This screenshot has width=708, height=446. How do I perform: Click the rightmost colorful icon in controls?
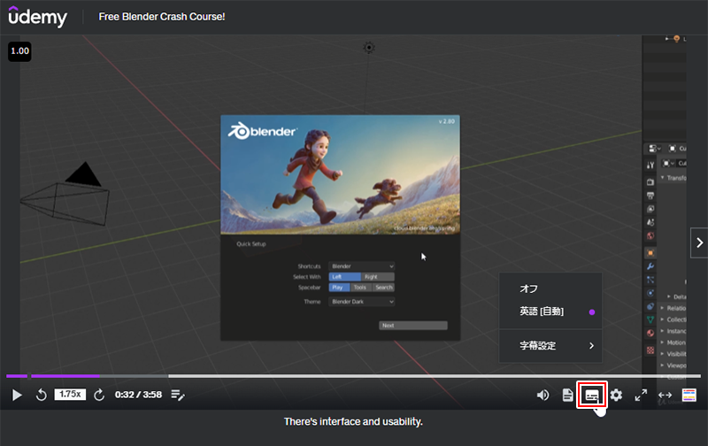tap(689, 395)
